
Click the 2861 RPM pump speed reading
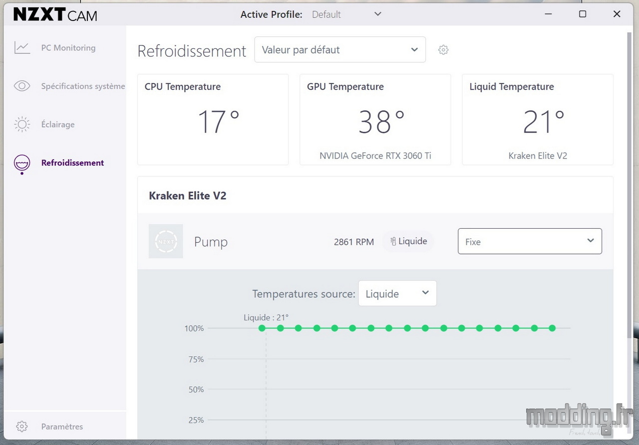(x=354, y=242)
